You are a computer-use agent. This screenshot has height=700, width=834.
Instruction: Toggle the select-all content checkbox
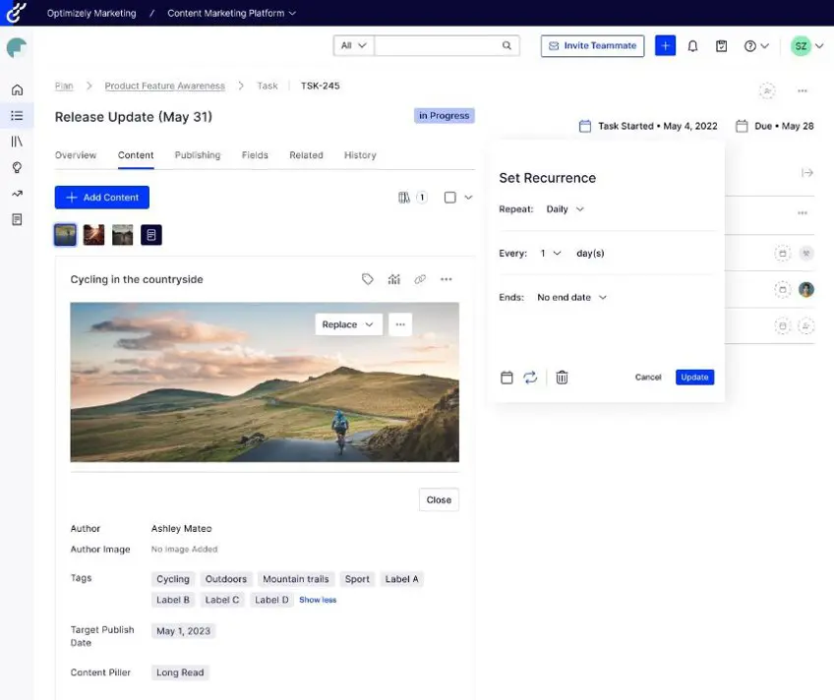(450, 198)
